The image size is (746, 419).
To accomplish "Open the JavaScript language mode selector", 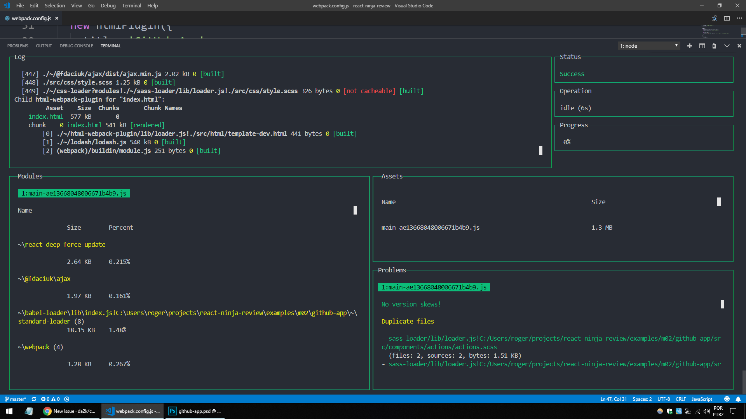I will [x=701, y=399].
